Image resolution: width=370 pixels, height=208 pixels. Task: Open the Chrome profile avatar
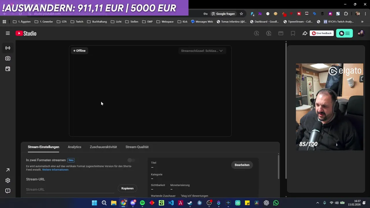pyautogui.click(x=358, y=14)
